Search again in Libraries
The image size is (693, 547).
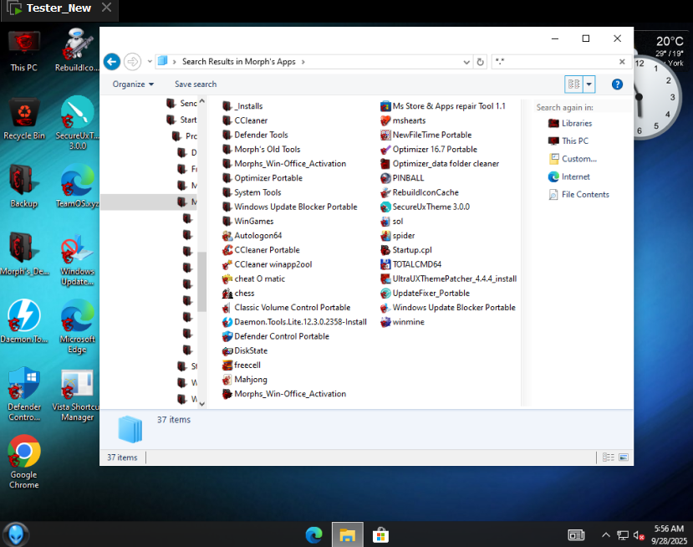[576, 124]
